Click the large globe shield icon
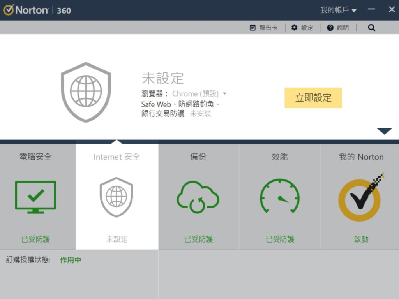 pyautogui.click(x=86, y=92)
